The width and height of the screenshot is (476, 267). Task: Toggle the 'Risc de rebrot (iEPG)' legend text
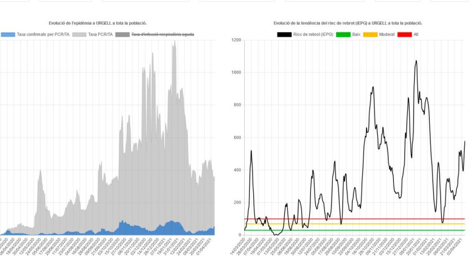(313, 35)
